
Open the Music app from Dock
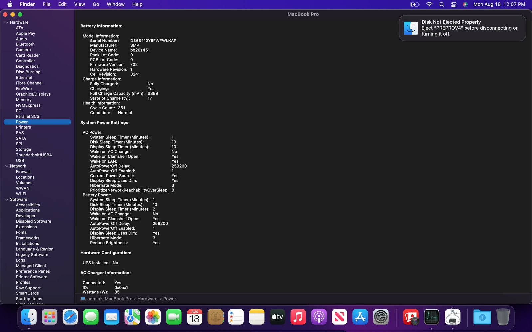point(298,317)
